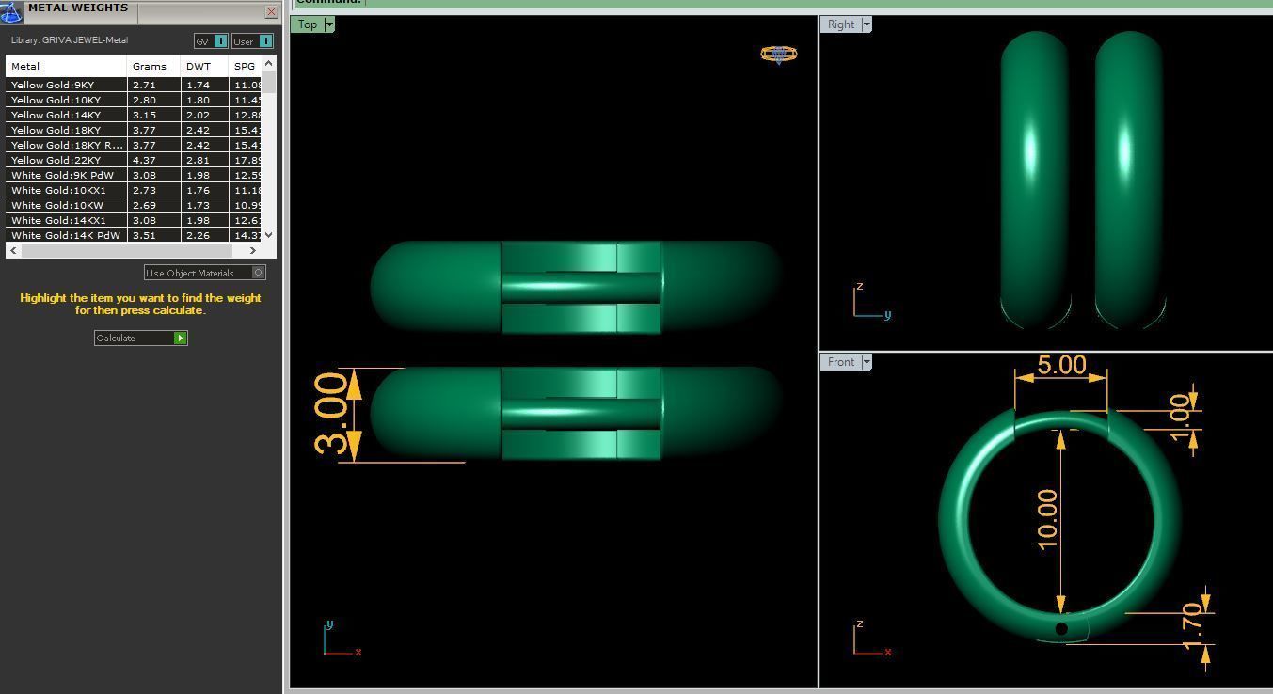Click the 1.70 dimension in Front viewport
Viewport: 1273px width, 694px height.
(x=1192, y=627)
